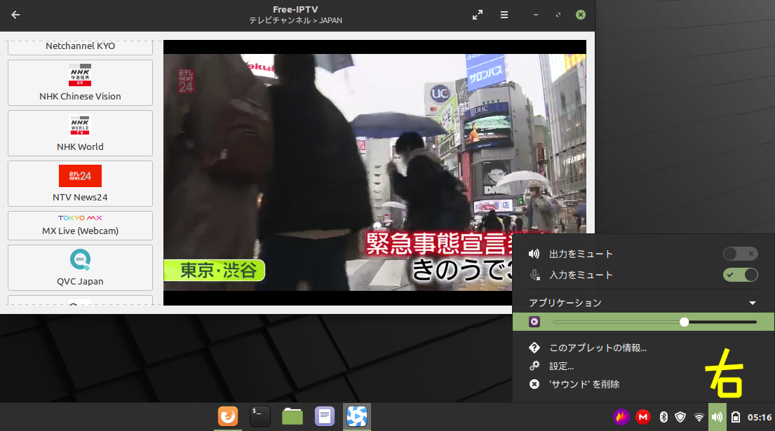Enable the 出力をミュート switch
Viewport: 775px width, 431px height.
[x=741, y=254]
